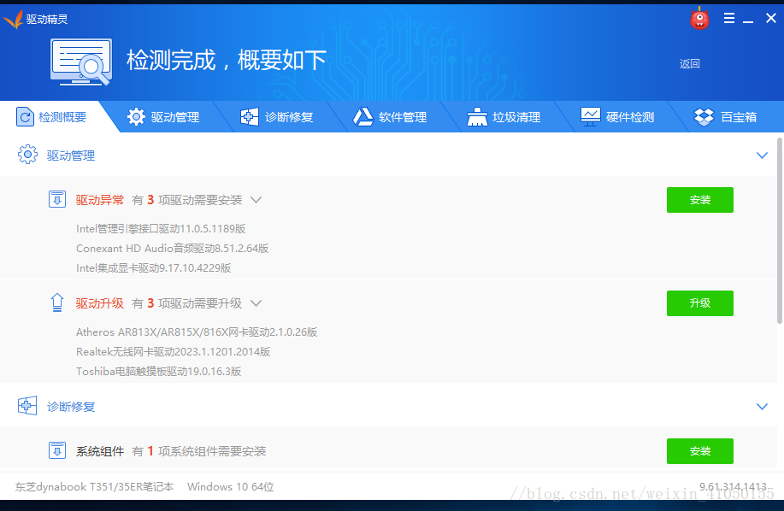Click the vertical scrollbar thumb
Viewport: 784px width, 511px height.
pos(780,231)
